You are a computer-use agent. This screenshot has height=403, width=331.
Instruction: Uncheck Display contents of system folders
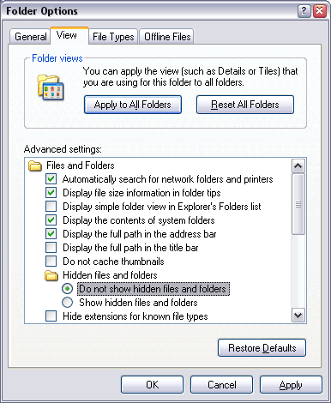pyautogui.click(x=51, y=220)
